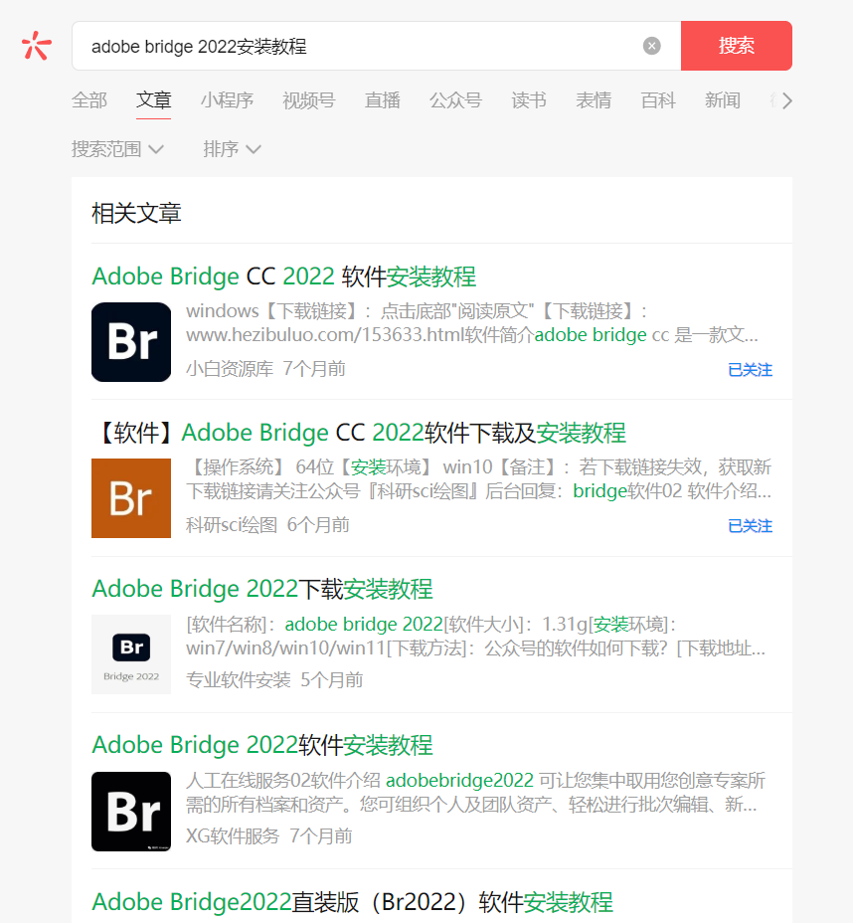This screenshot has height=923, width=853.
Task: Open article Adobe Bridge 2022下载安装教程
Action: pos(262,589)
